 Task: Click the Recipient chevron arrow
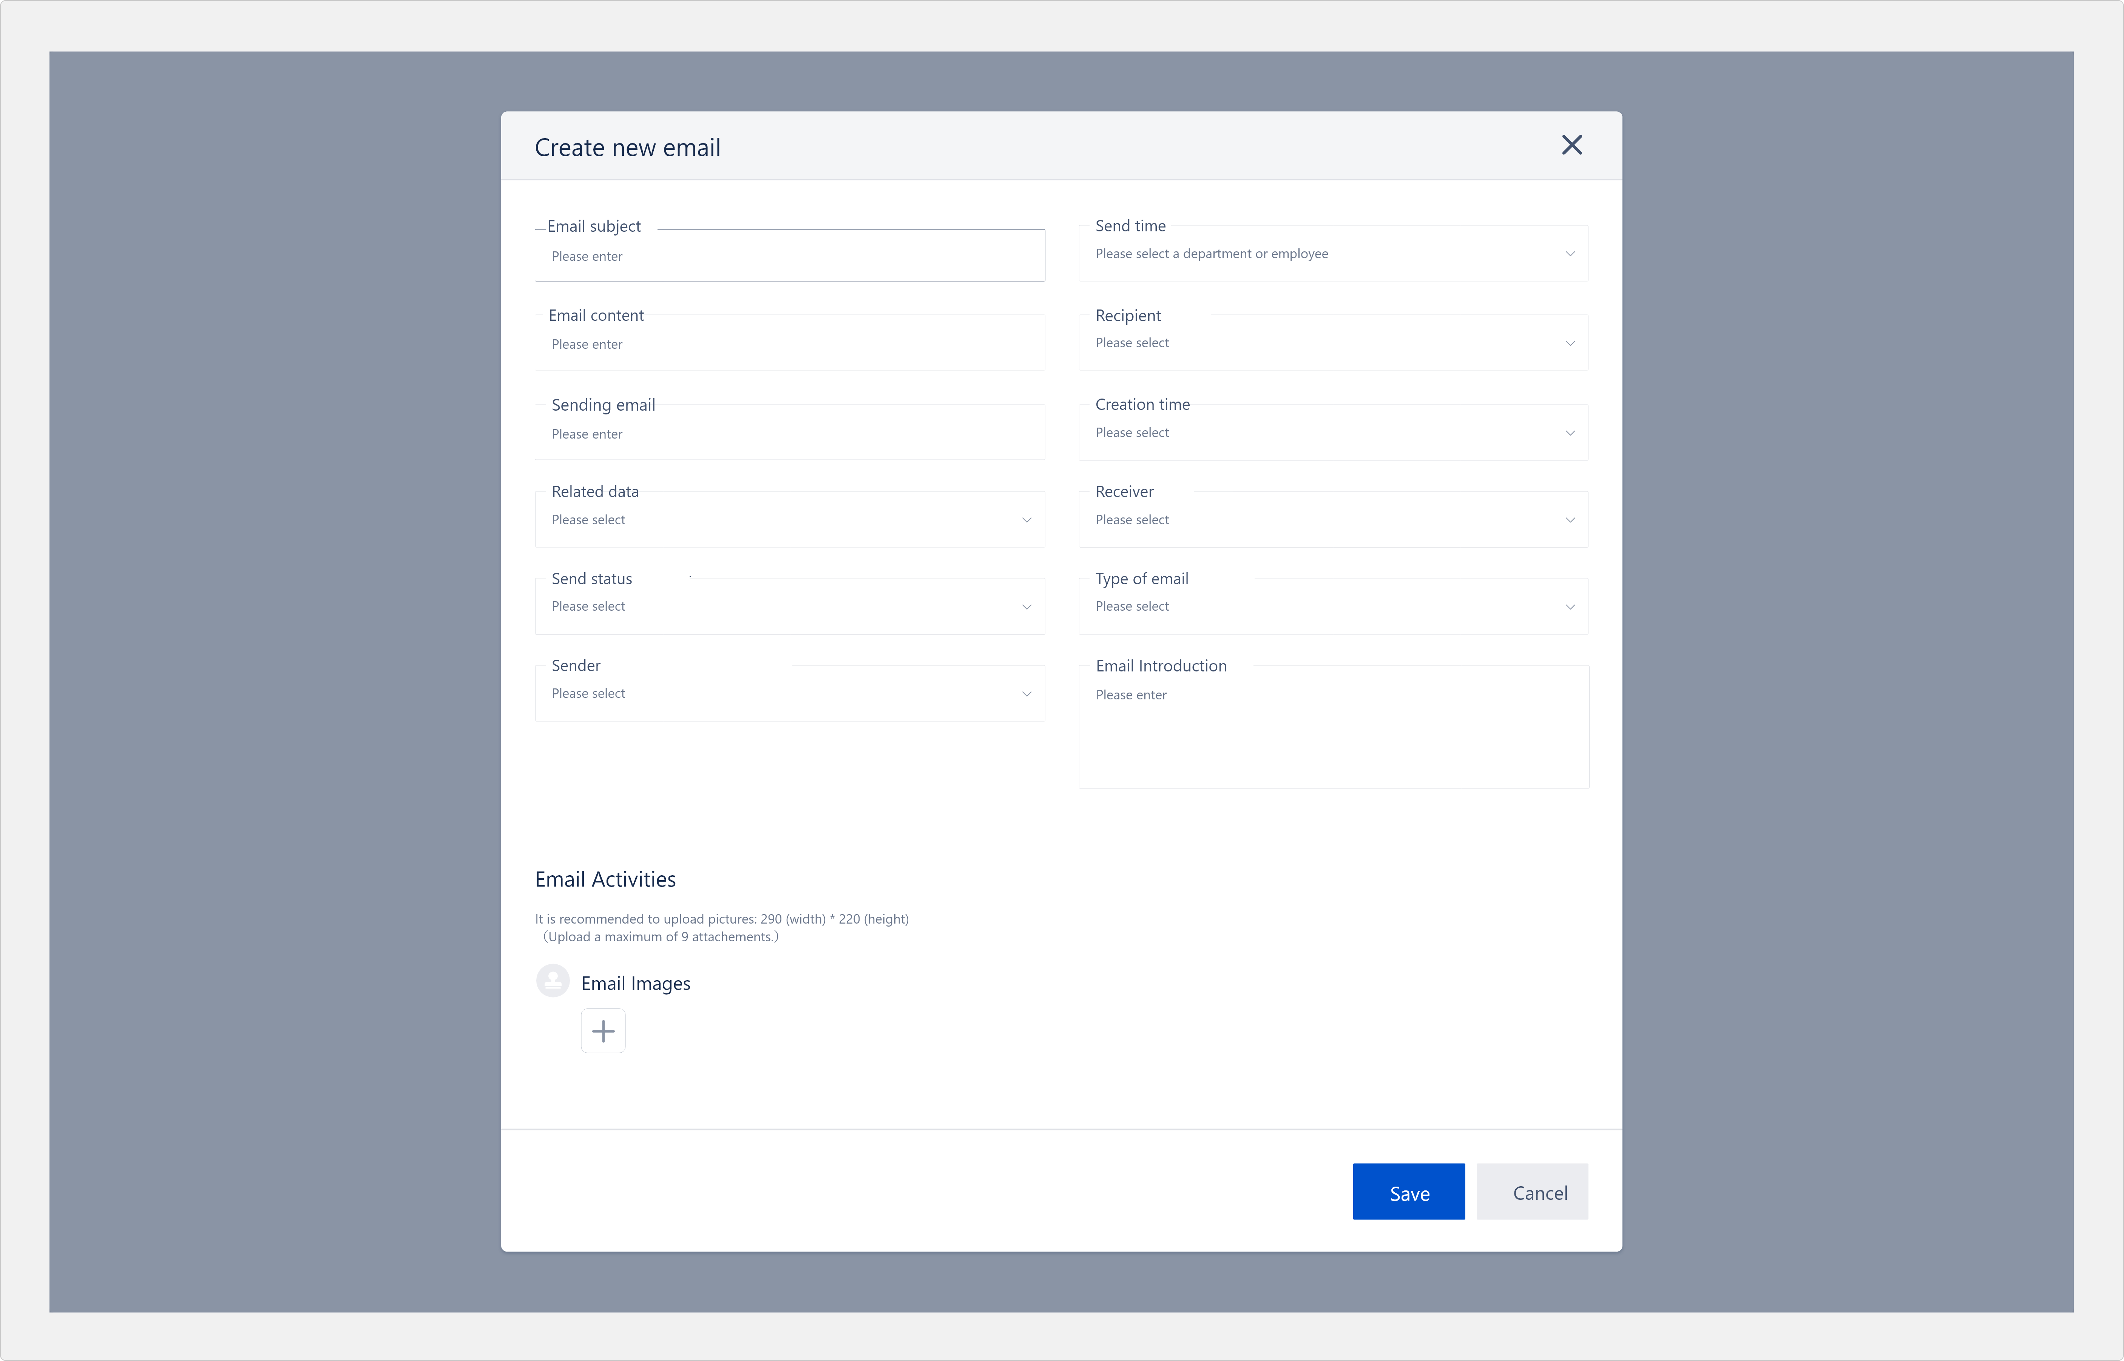(x=1570, y=343)
